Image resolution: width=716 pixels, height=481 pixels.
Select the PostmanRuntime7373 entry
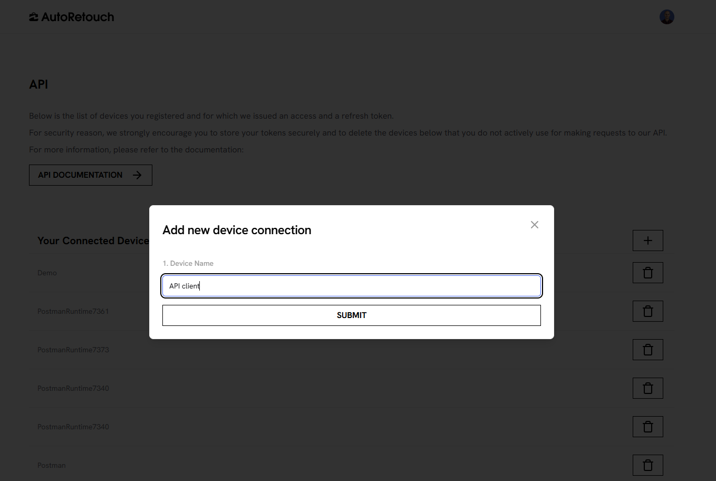(73, 350)
